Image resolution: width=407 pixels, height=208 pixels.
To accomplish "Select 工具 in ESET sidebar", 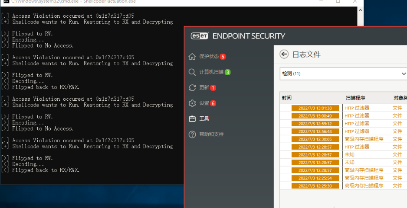I will point(204,118).
